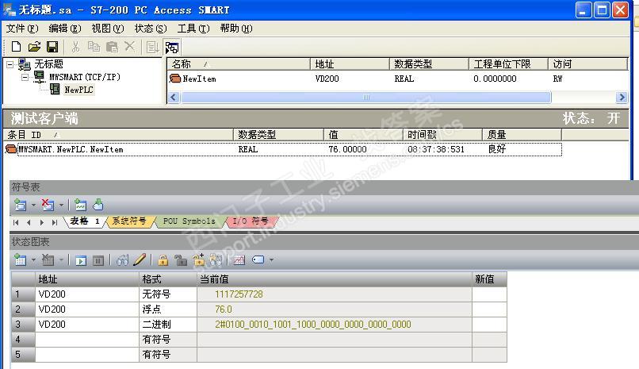This screenshot has width=639, height=369.
Task: Click the 二进制 format cell in row 3
Action: pyautogui.click(x=168, y=325)
